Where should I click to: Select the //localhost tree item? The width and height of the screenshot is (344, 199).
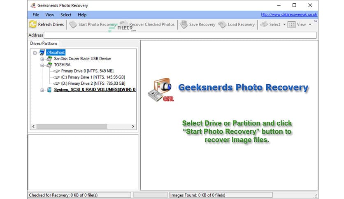point(56,52)
